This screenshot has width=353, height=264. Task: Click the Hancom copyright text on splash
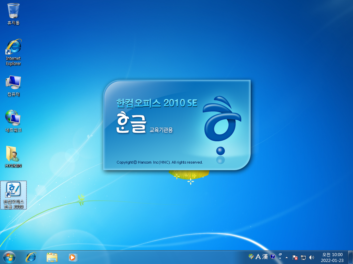point(160,162)
